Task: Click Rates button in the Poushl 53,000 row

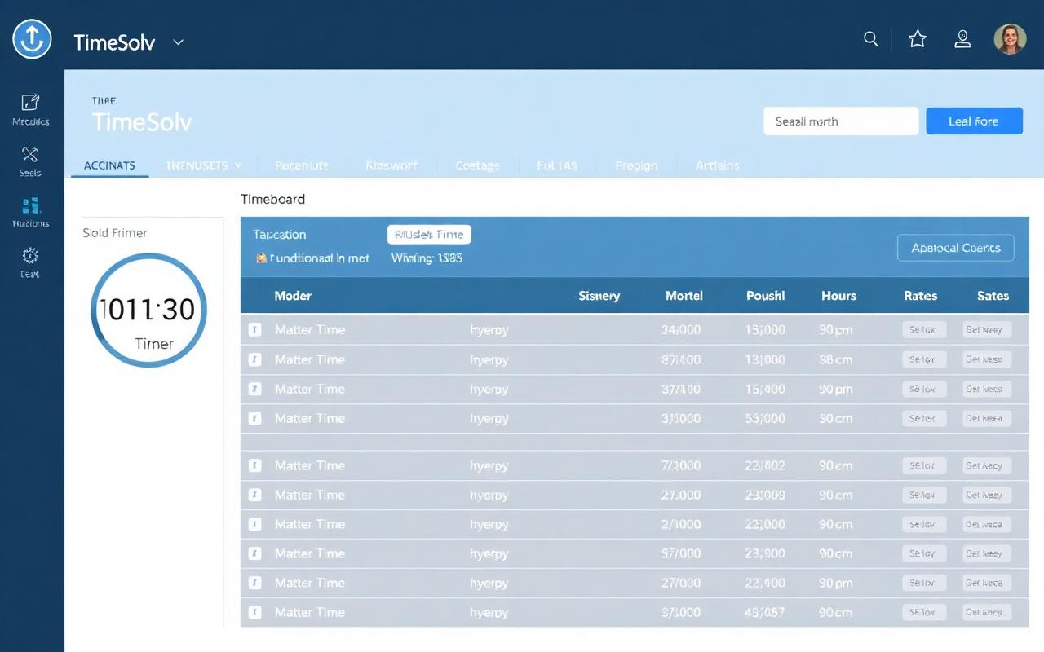Action: pos(924,418)
